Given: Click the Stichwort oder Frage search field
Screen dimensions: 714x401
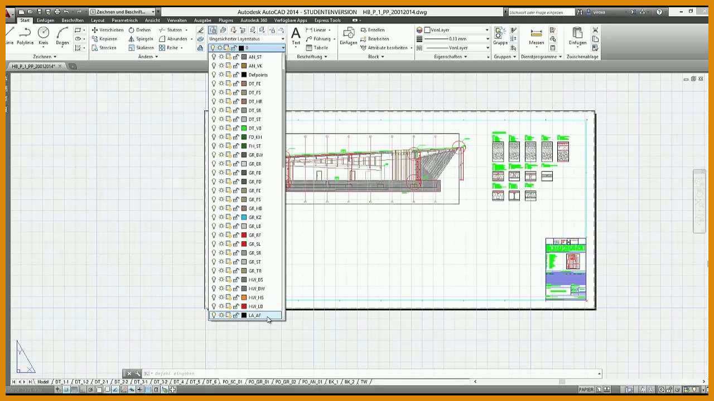Looking at the screenshot, I should click(x=541, y=12).
